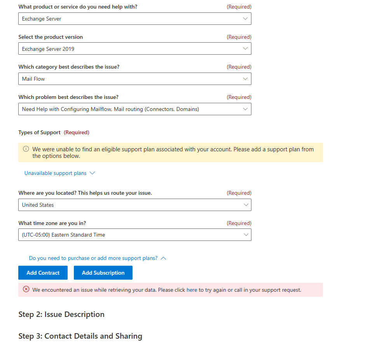368x353 pixels.
Task: Click the red error icon in pink banner
Action: point(26,289)
